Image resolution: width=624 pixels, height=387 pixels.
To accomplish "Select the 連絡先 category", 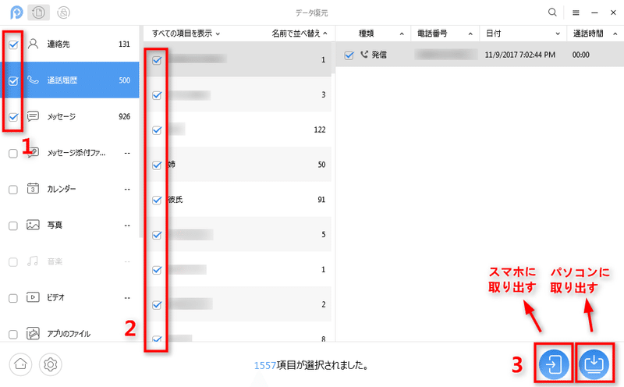I will [69, 44].
